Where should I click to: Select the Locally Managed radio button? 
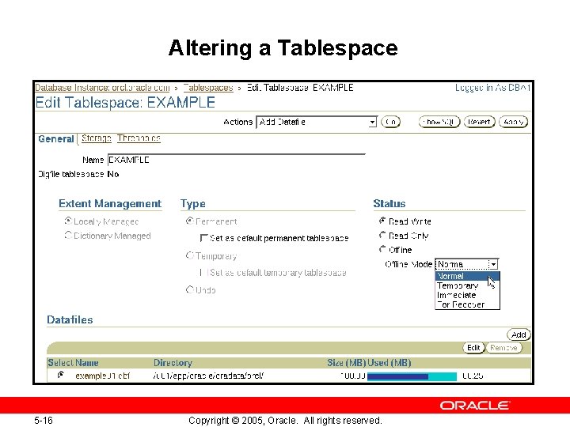pyautogui.click(x=68, y=221)
